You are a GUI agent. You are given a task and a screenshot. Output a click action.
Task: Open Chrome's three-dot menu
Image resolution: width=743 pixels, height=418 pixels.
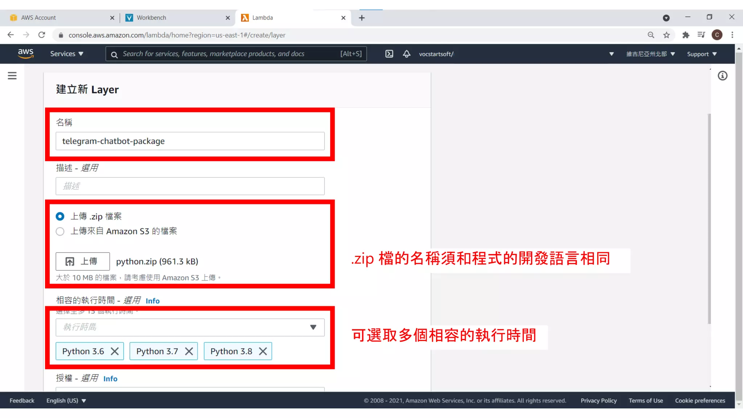tap(732, 35)
